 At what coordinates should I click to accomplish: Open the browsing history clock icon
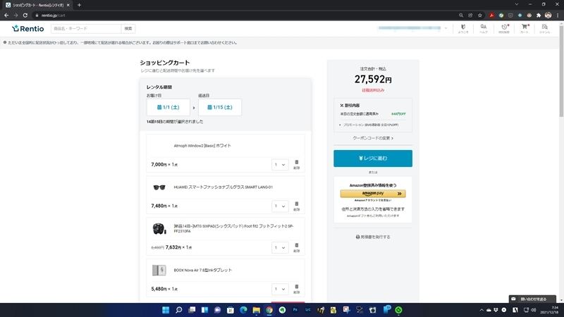click(x=504, y=28)
